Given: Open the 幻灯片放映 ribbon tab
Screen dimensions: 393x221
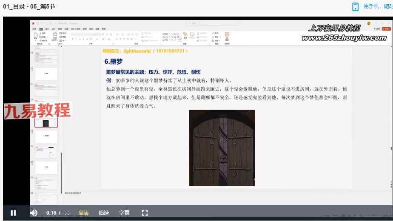Looking at the screenshot, I should pos(75,29).
